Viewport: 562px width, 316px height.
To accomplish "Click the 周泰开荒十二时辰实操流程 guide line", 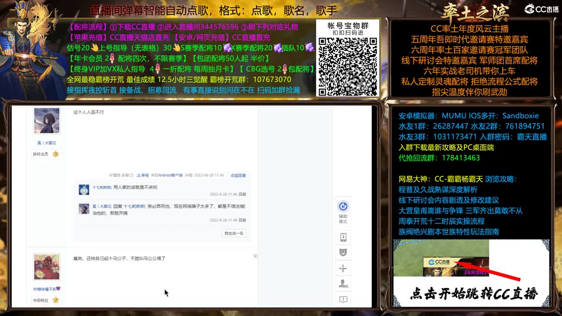I will (441, 221).
